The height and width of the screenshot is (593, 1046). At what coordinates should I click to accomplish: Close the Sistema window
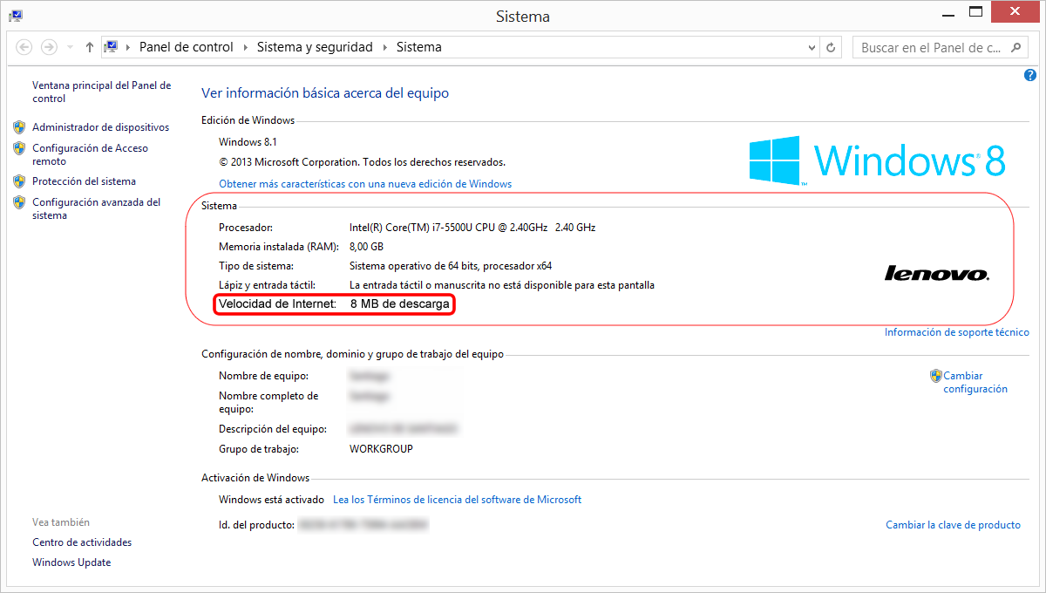1015,12
